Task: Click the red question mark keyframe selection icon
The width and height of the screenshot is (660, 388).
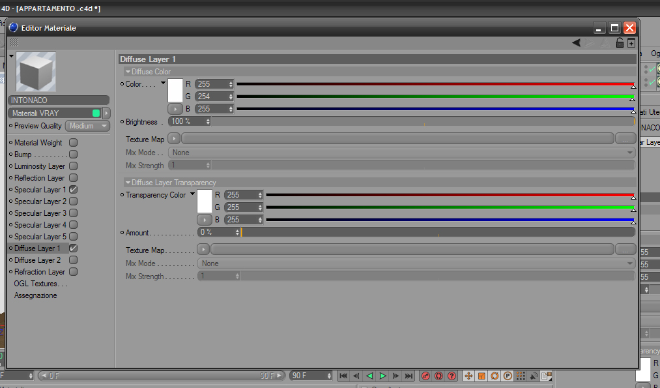Action: tap(452, 376)
